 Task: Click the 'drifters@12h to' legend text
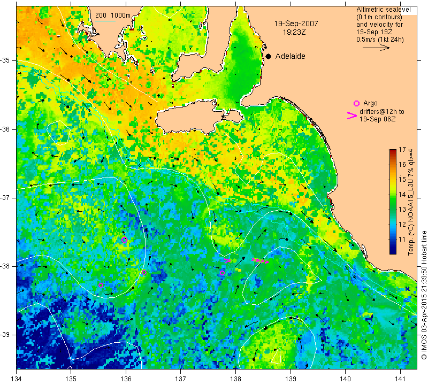(382, 112)
